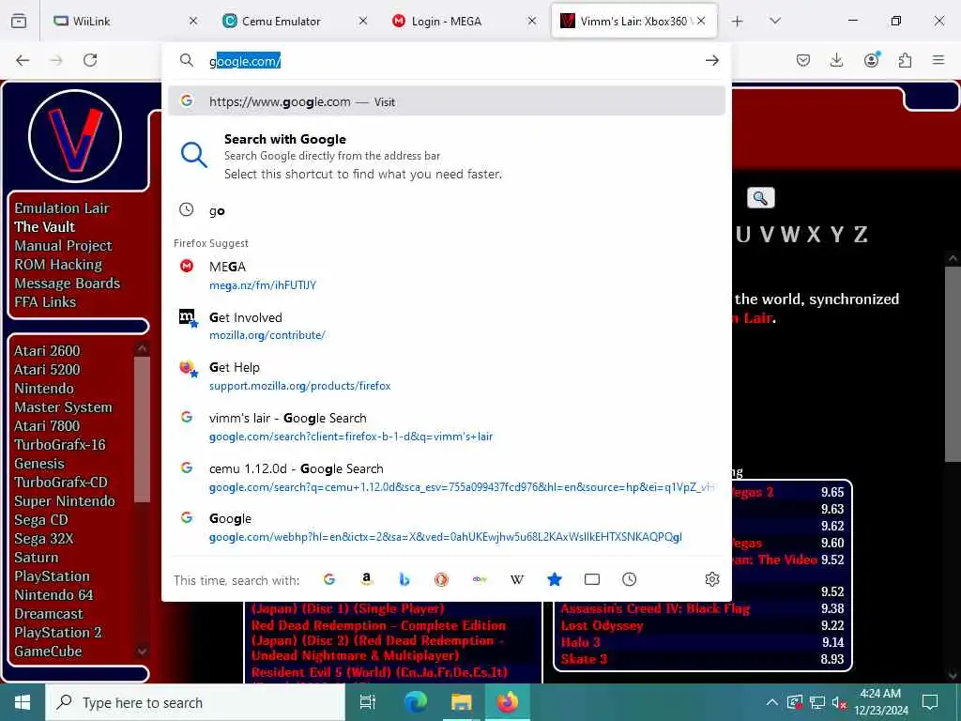The image size is (961, 721).
Task: Search this time with DuckDuckGo icon
Action: click(441, 579)
